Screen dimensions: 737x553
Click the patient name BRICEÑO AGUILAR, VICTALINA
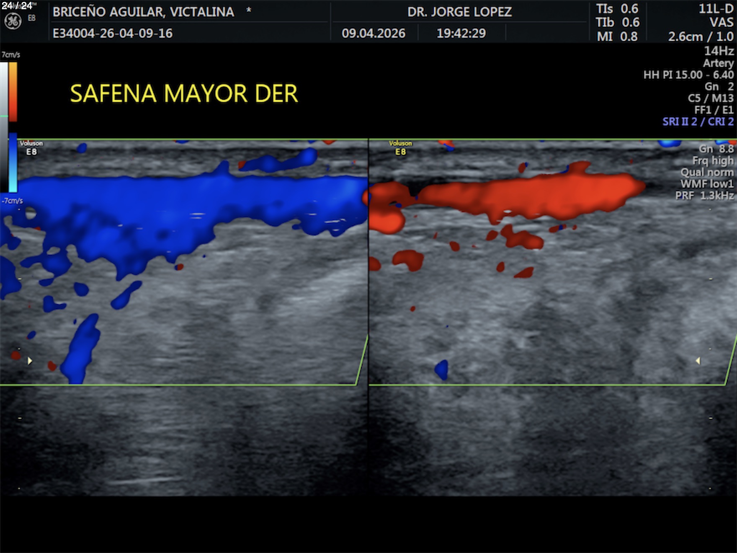point(143,12)
